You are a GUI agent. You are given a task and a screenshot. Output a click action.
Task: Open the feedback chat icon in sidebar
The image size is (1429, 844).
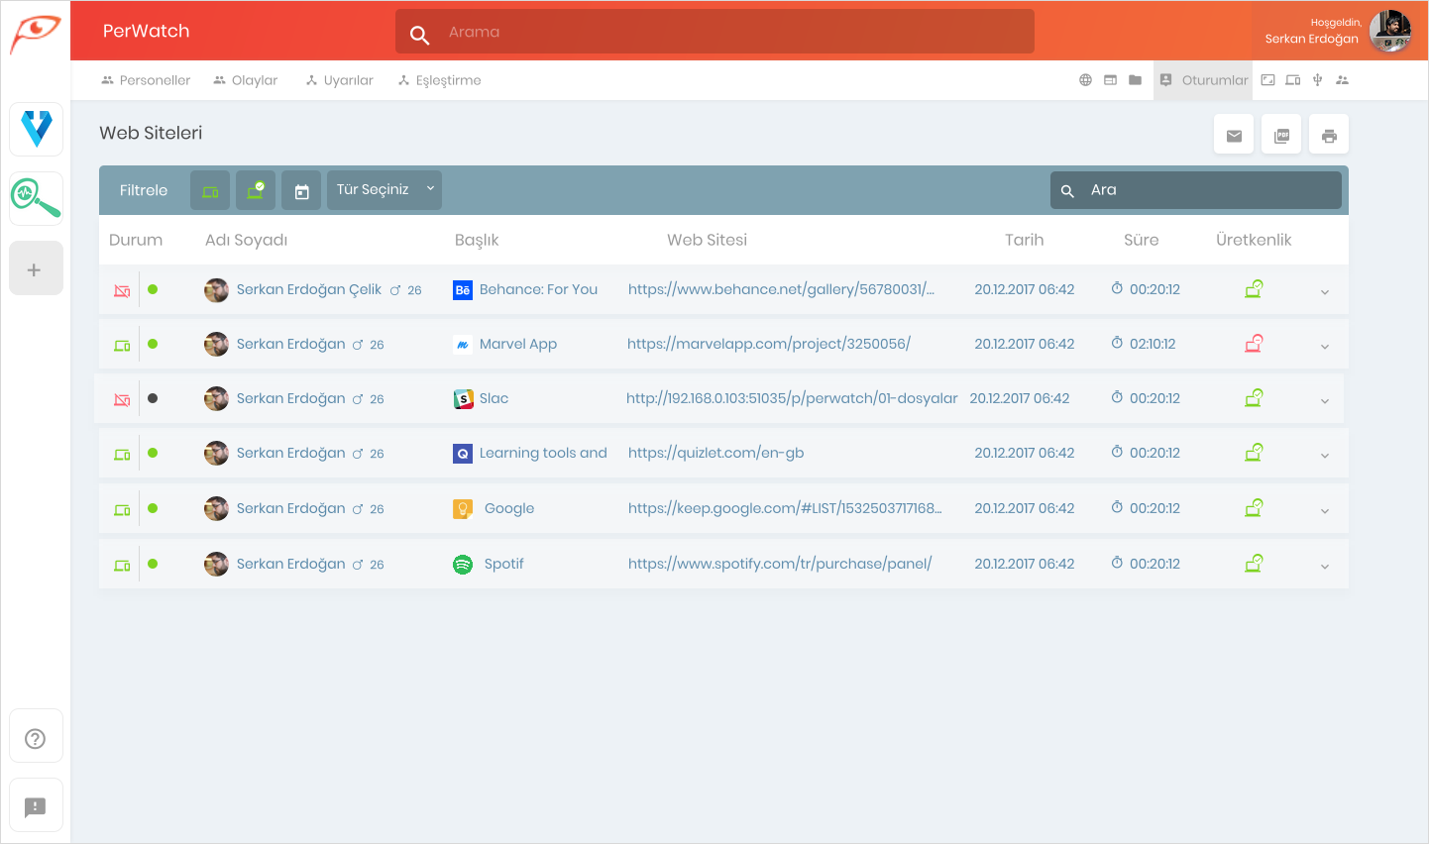click(37, 806)
